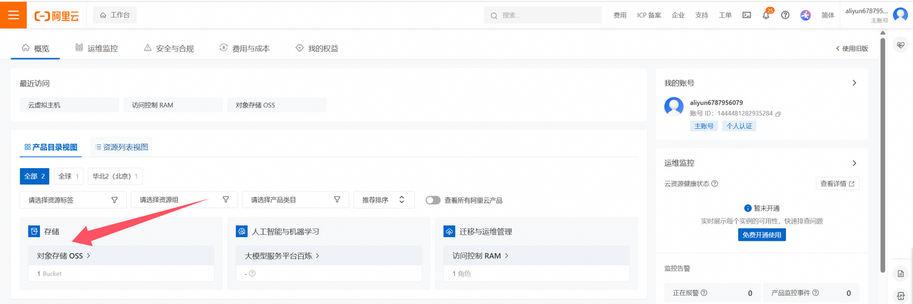Screen dimensions: 913x304
Task: Click help icon beside 产品监控事件
Action: [815, 293]
